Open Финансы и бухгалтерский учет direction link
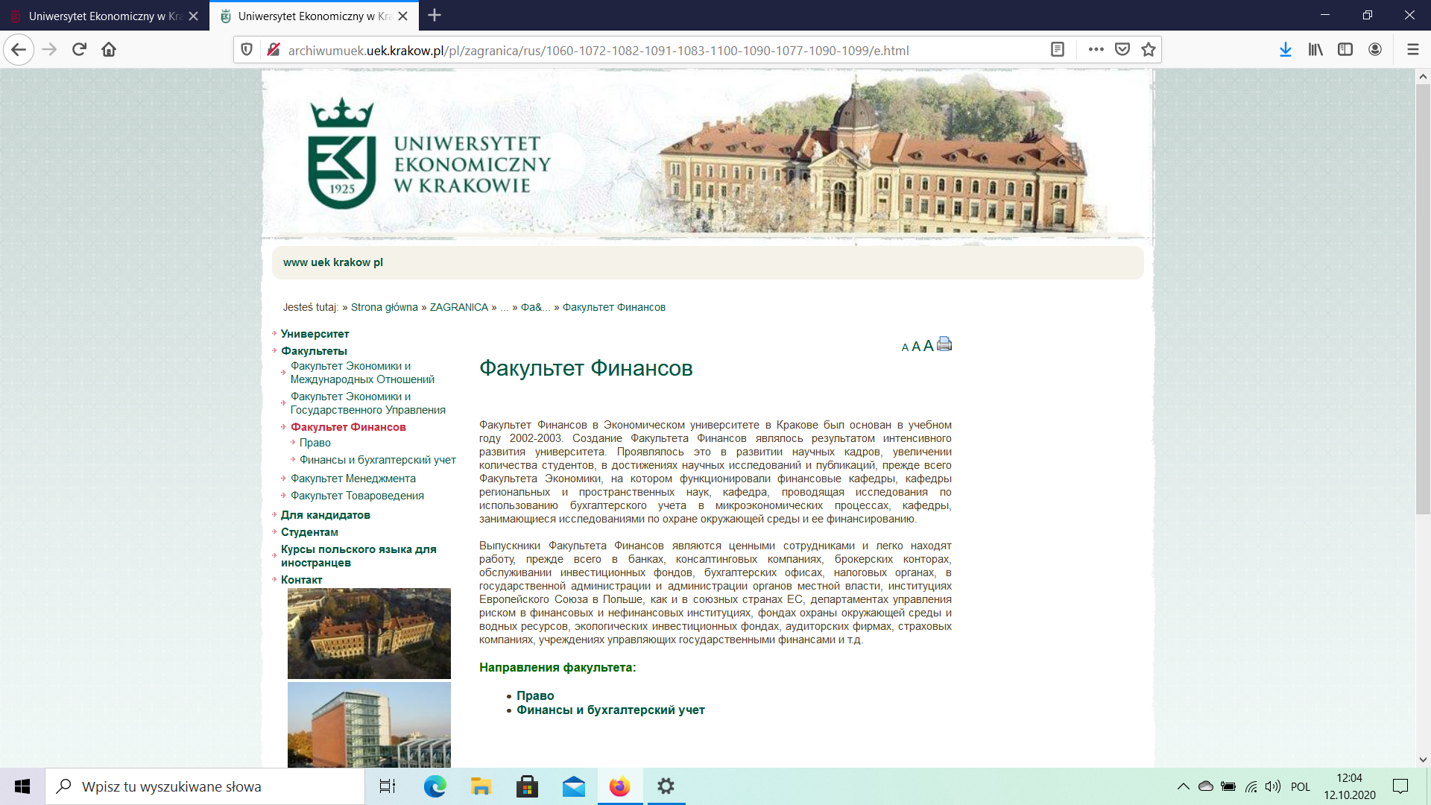 click(610, 710)
